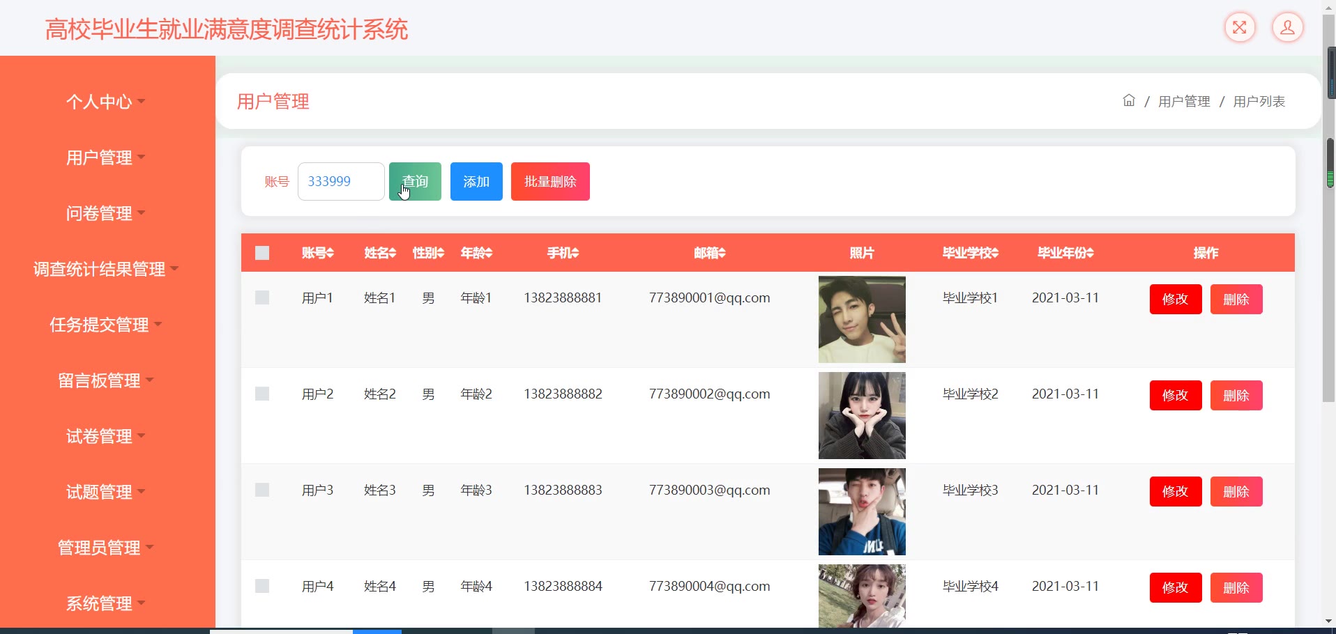The image size is (1336, 634).
Task: Click 删除 for 用户2
Action: [1236, 395]
